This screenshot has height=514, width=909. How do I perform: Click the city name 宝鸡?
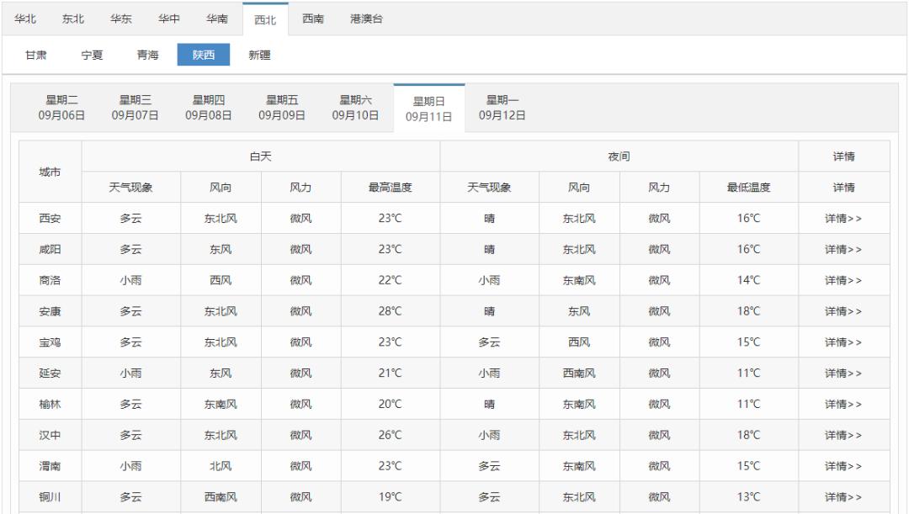tap(50, 342)
